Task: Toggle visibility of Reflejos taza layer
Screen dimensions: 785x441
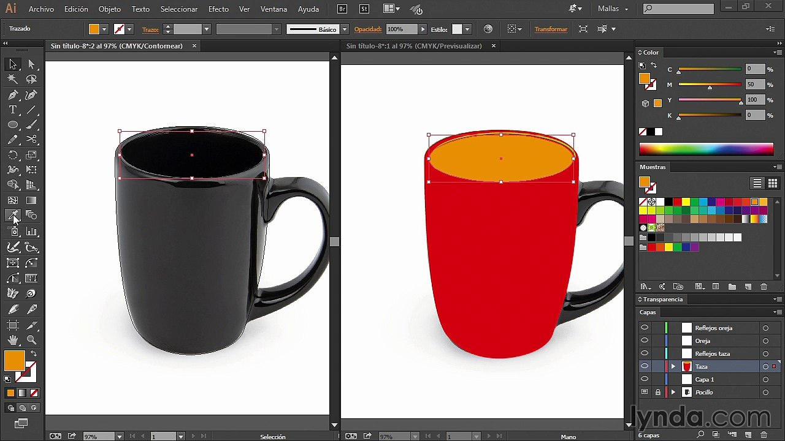Action: tap(645, 353)
